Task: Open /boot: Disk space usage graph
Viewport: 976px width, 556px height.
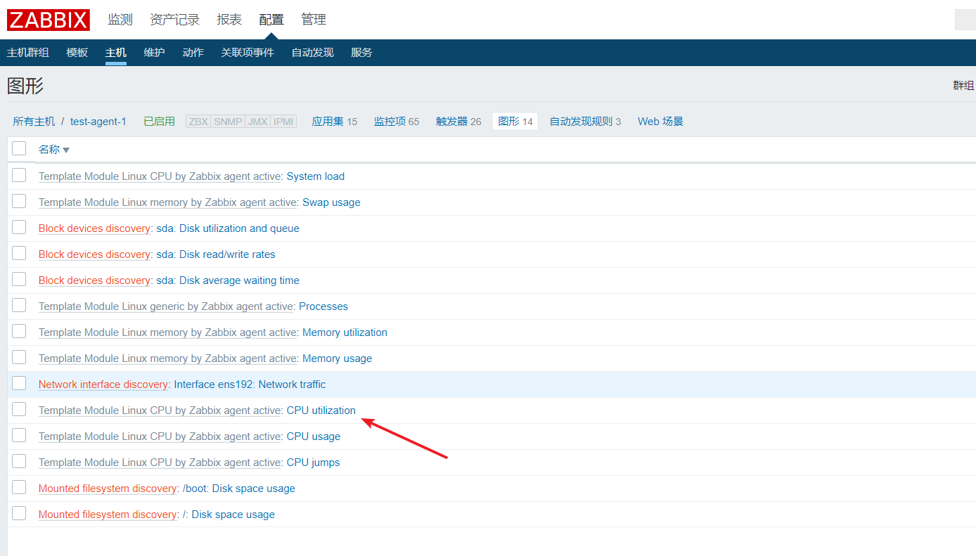Action: click(x=239, y=489)
